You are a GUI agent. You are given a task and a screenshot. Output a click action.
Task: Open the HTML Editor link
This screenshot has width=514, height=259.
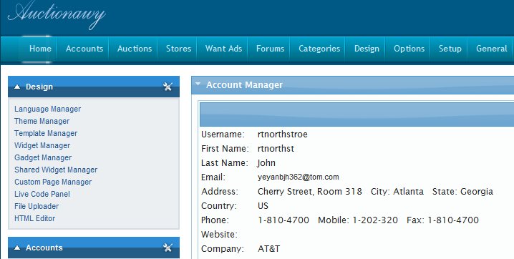[x=35, y=218]
